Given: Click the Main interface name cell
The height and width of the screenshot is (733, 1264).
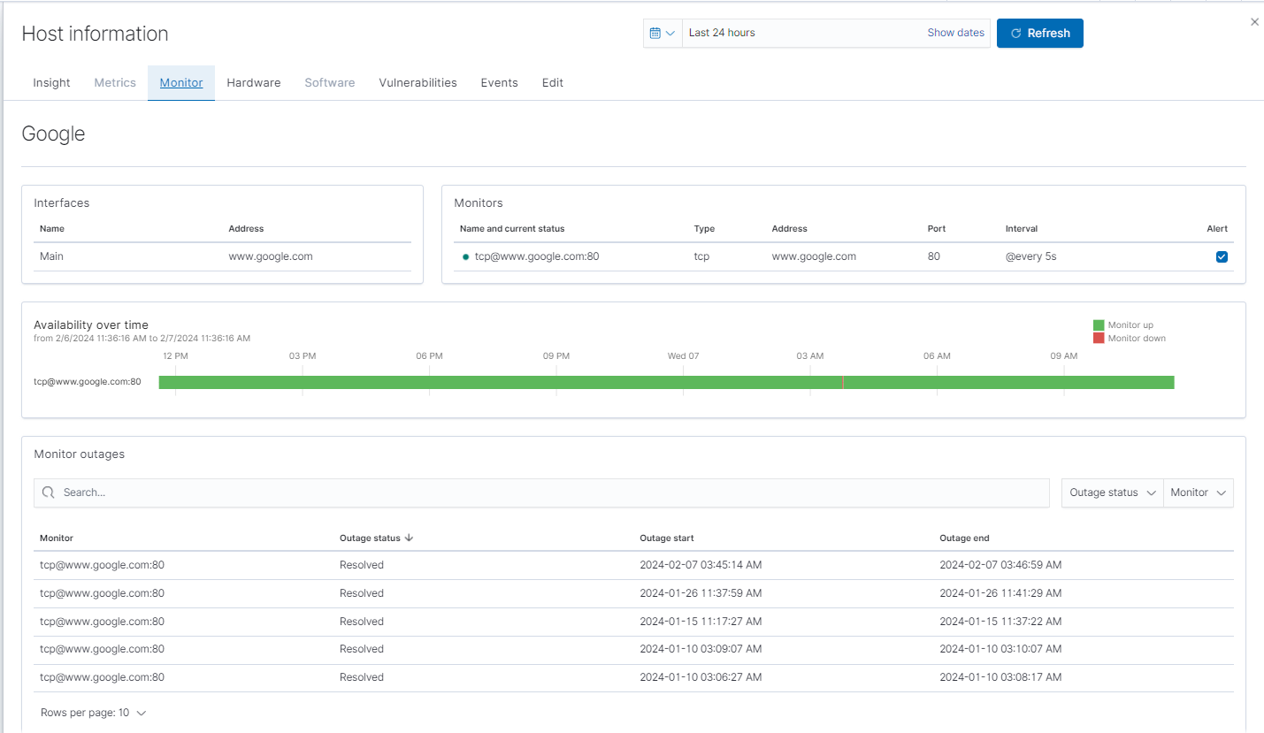Looking at the screenshot, I should 52,256.
